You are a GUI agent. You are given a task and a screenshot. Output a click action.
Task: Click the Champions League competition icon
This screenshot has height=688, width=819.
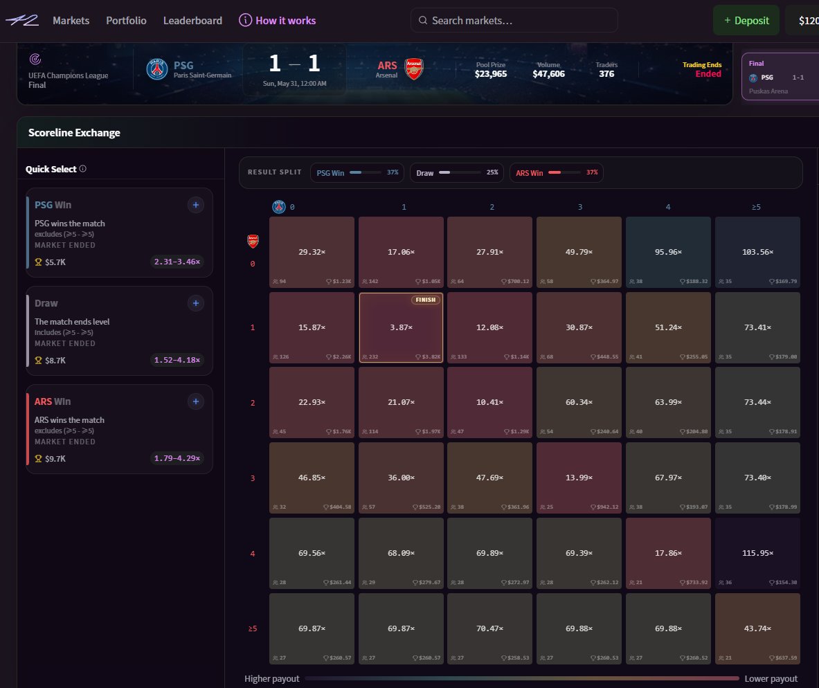tap(35, 59)
